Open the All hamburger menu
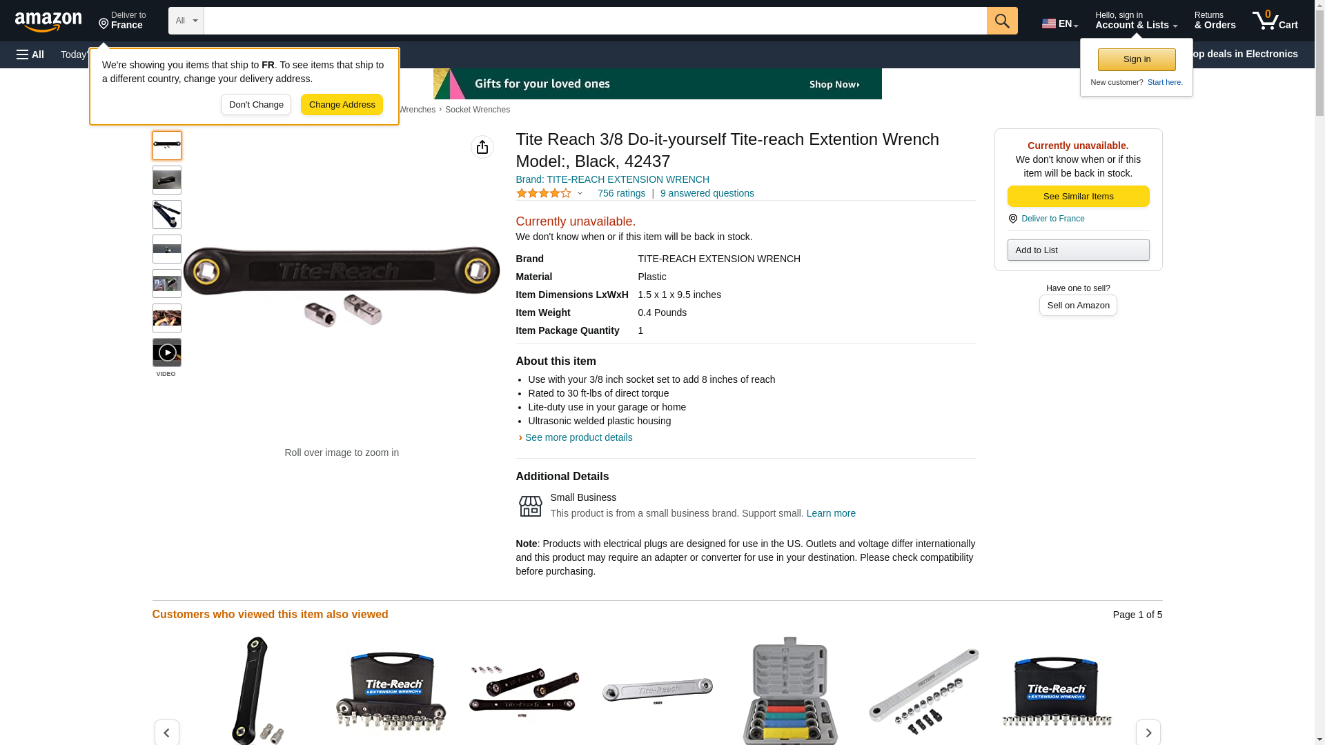Screen dimensions: 1325x745 (x=30, y=54)
